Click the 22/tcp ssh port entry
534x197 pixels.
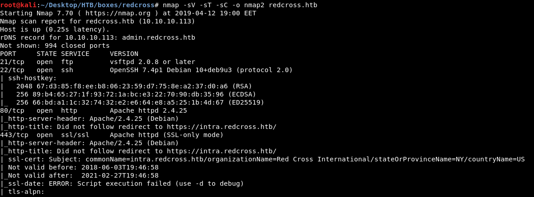point(14,70)
